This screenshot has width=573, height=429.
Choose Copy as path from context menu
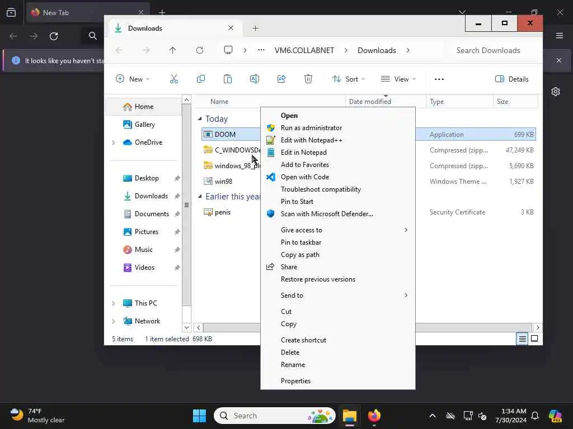[337, 255]
